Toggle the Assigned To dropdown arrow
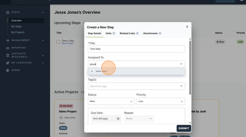The width and height of the screenshot is (246, 137). point(181,64)
